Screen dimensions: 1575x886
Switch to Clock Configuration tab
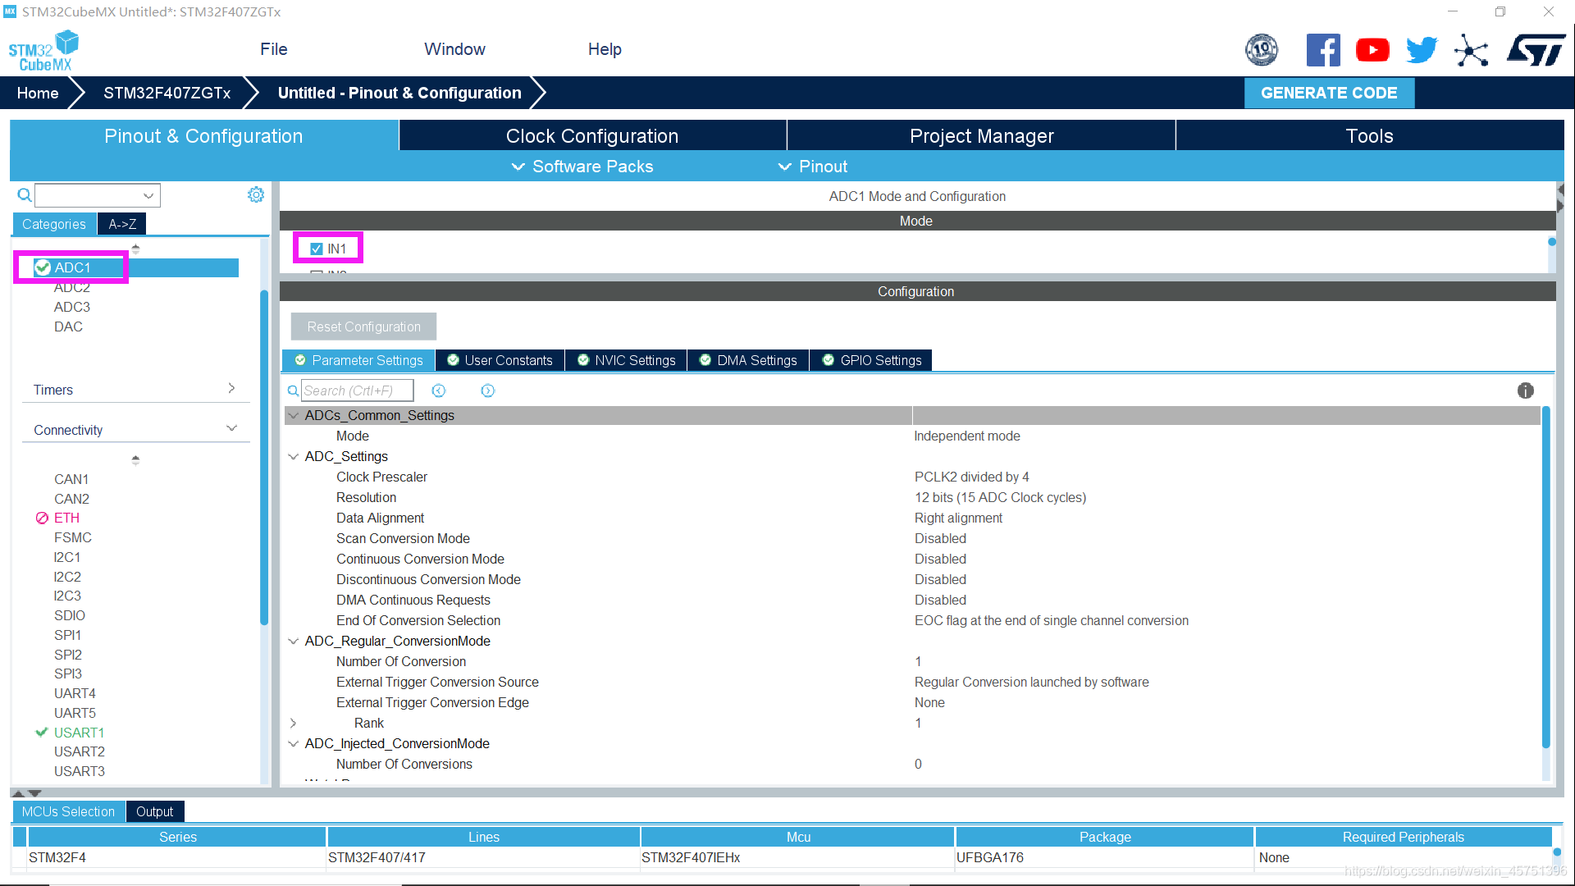pos(592,136)
